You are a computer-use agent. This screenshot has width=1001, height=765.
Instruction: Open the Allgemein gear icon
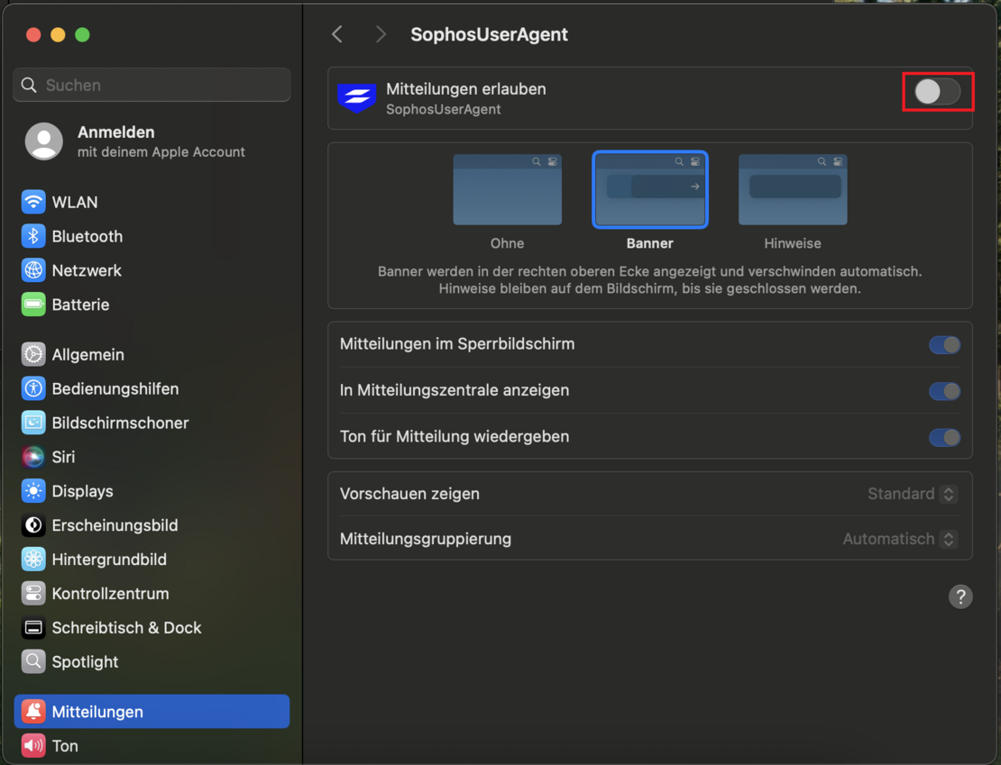point(33,355)
